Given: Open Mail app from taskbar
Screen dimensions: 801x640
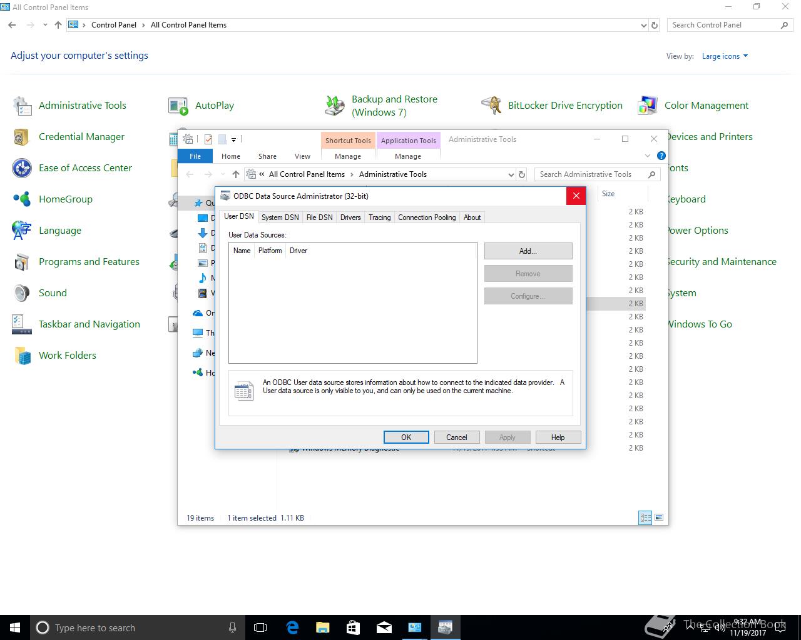Looking at the screenshot, I should coord(384,627).
